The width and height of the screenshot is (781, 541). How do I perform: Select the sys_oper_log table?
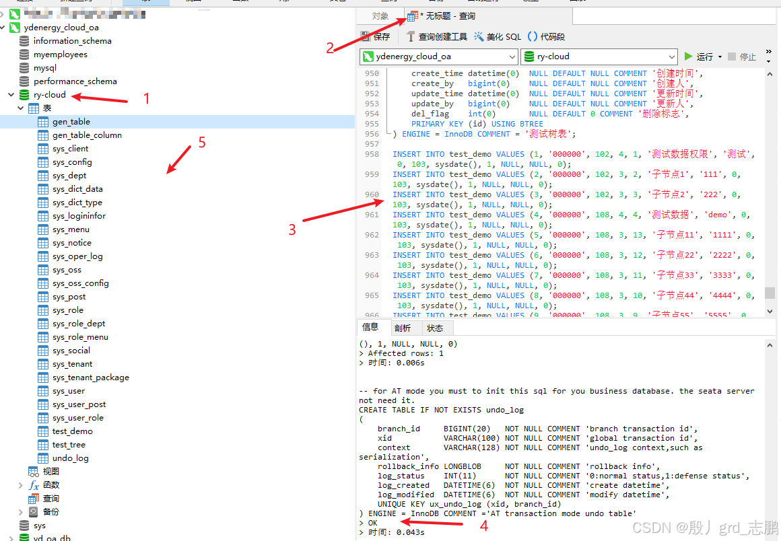[77, 256]
